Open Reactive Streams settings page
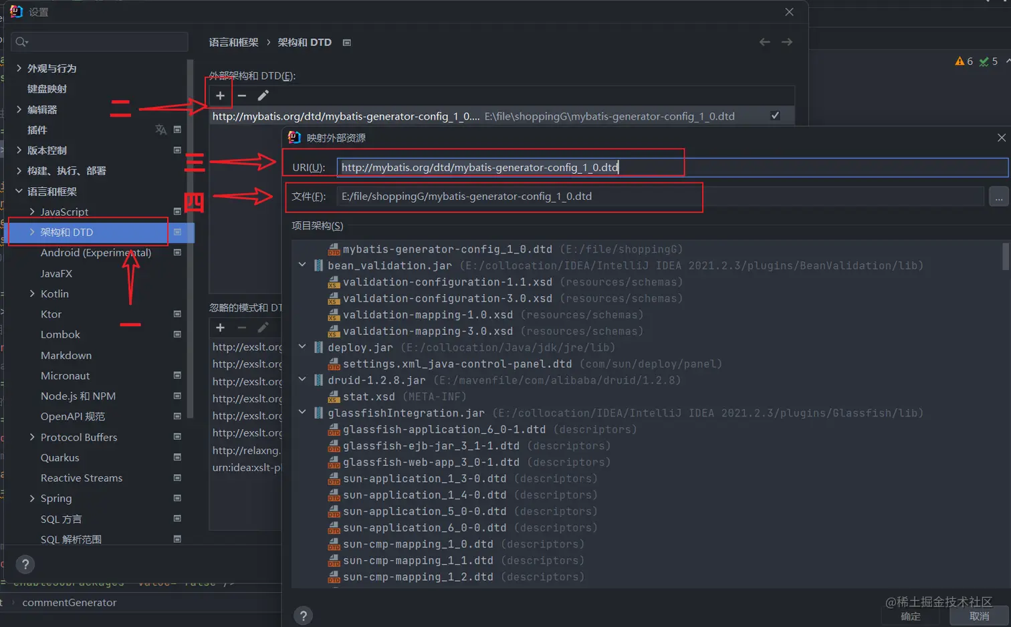The height and width of the screenshot is (627, 1011). point(82,478)
